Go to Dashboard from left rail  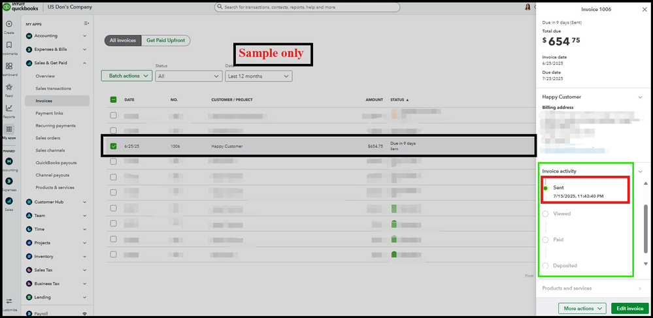(x=8, y=66)
